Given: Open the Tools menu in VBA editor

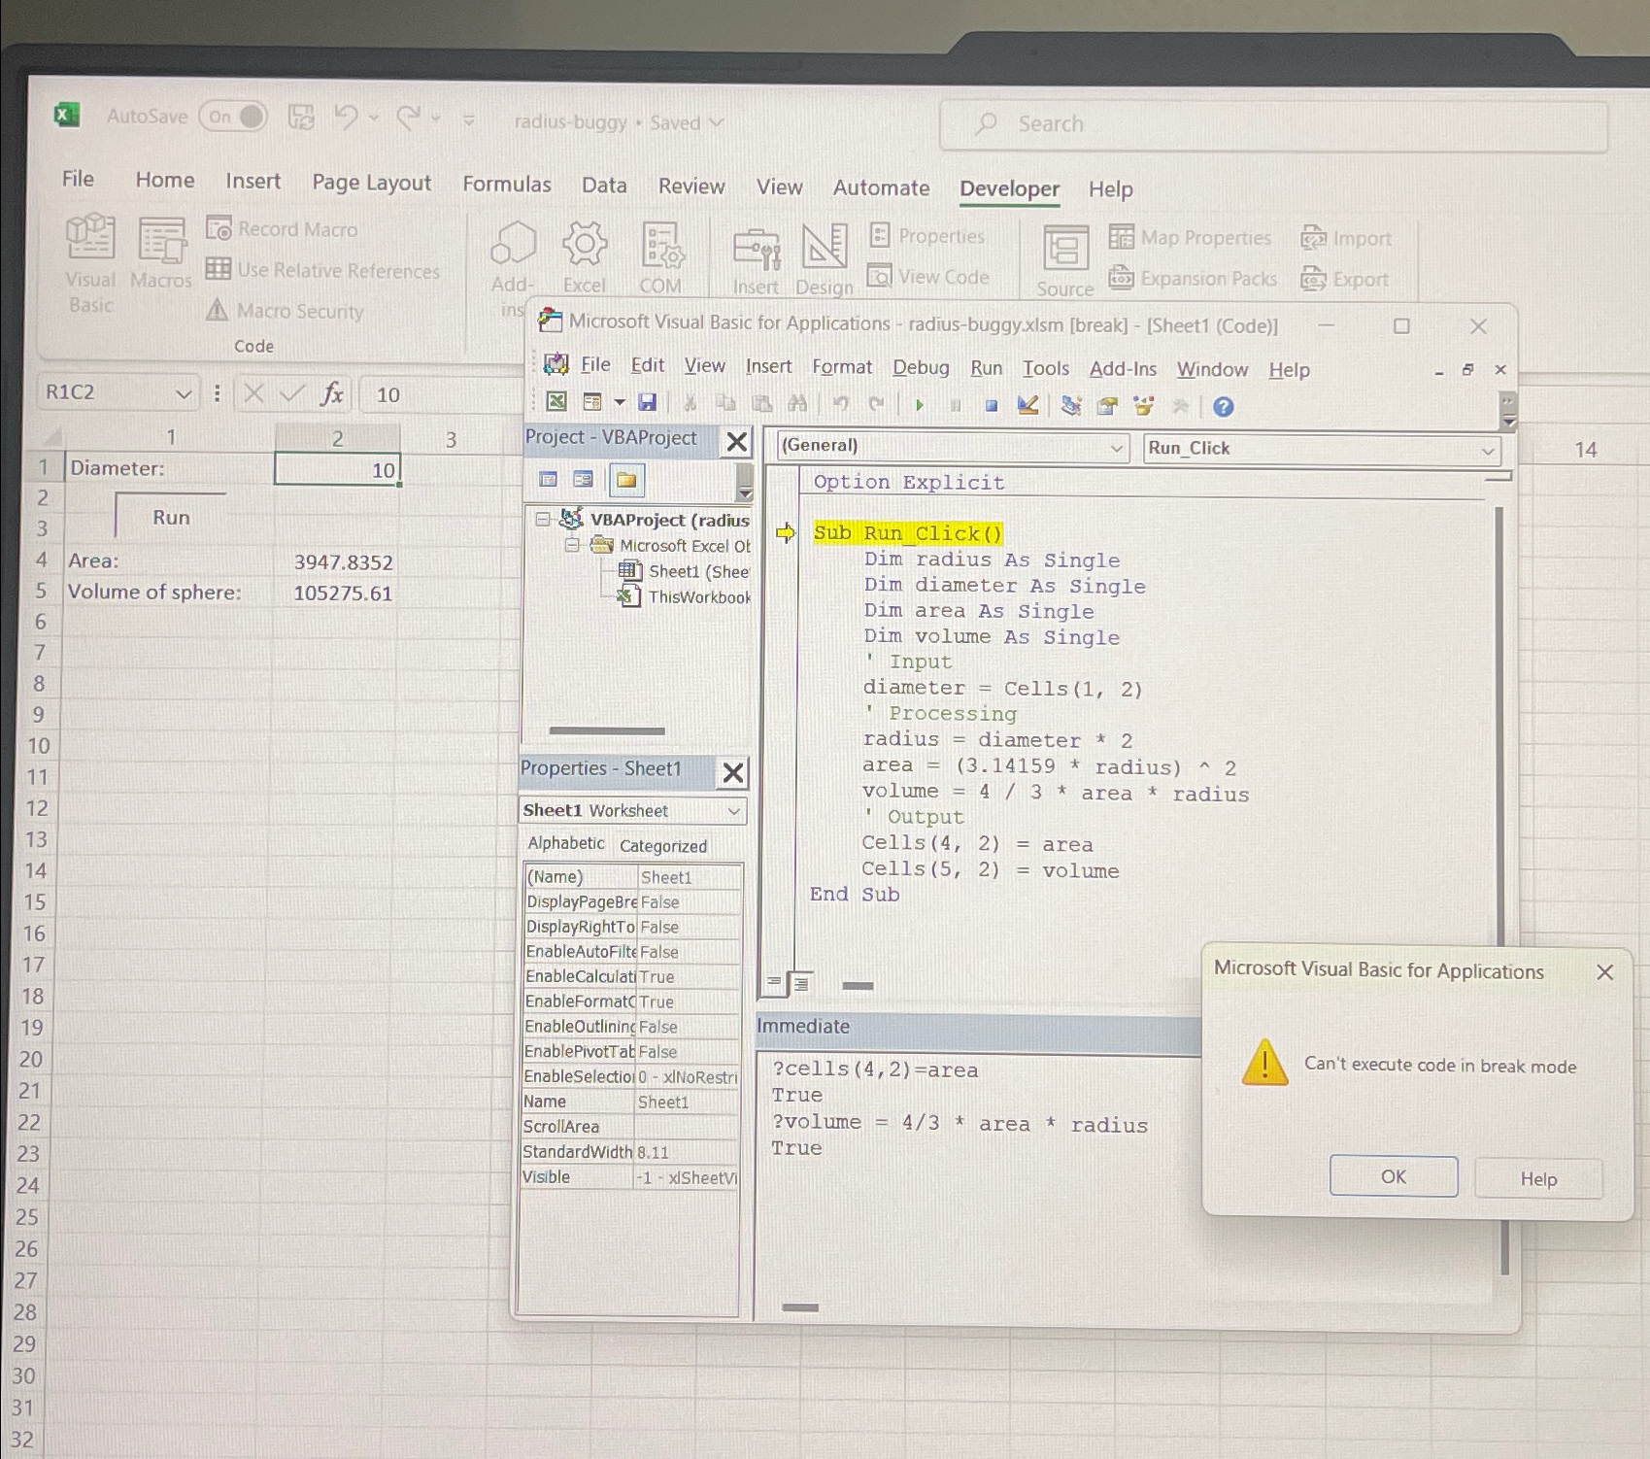Looking at the screenshot, I should click(x=1045, y=368).
